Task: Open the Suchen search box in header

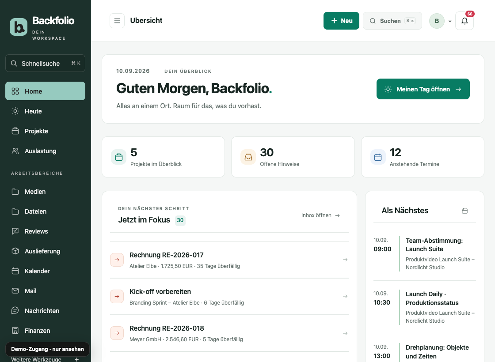Action: coord(392,21)
